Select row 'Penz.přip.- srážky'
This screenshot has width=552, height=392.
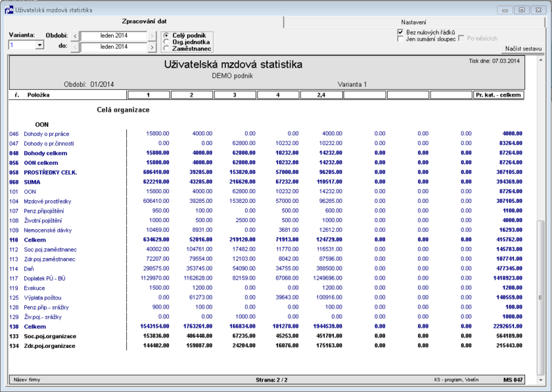tap(266, 307)
